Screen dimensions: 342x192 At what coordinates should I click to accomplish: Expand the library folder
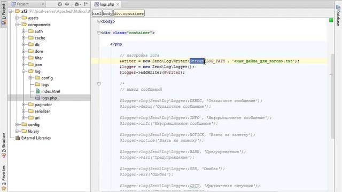(17, 131)
